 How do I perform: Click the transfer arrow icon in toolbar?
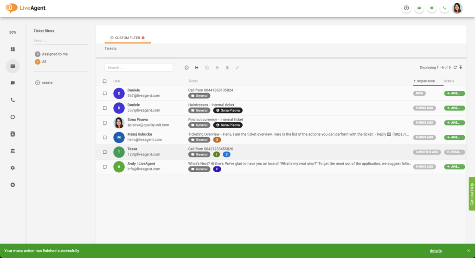tap(197, 68)
